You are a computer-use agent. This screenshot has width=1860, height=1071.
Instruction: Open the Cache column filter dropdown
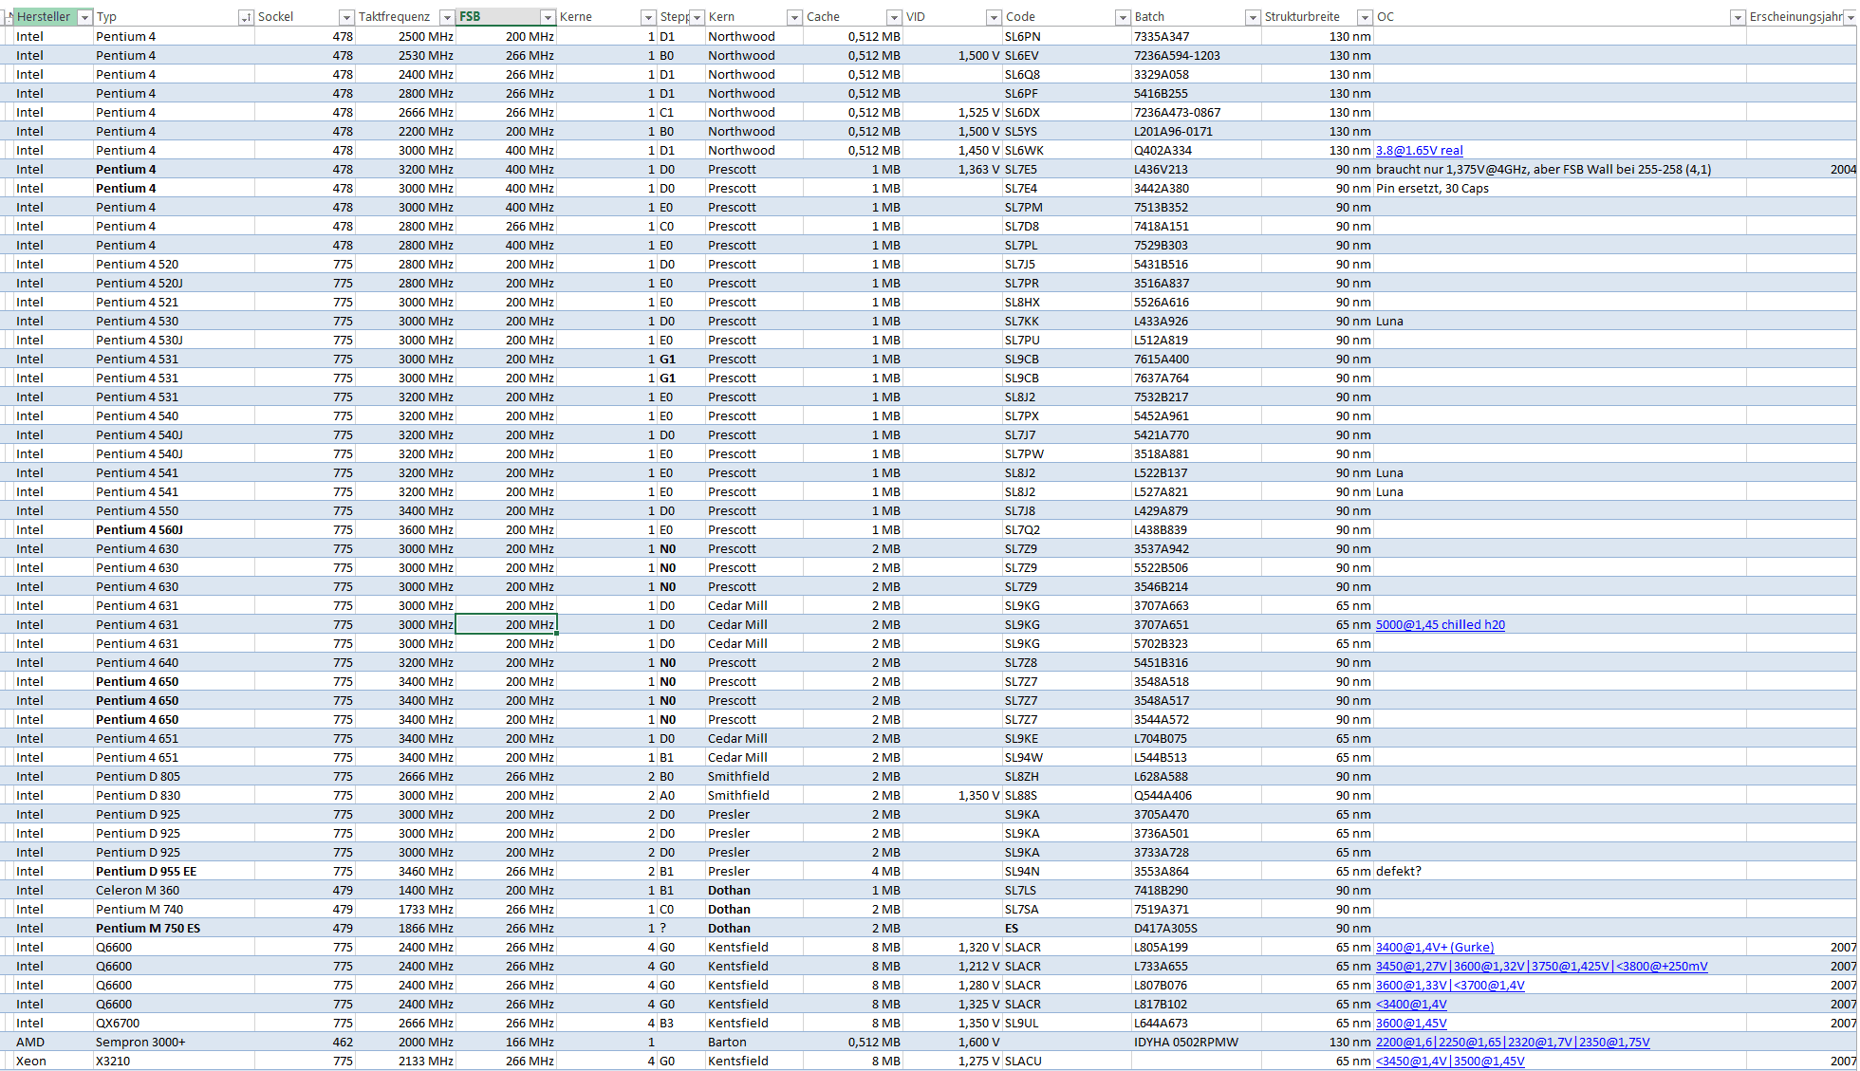[x=894, y=17]
